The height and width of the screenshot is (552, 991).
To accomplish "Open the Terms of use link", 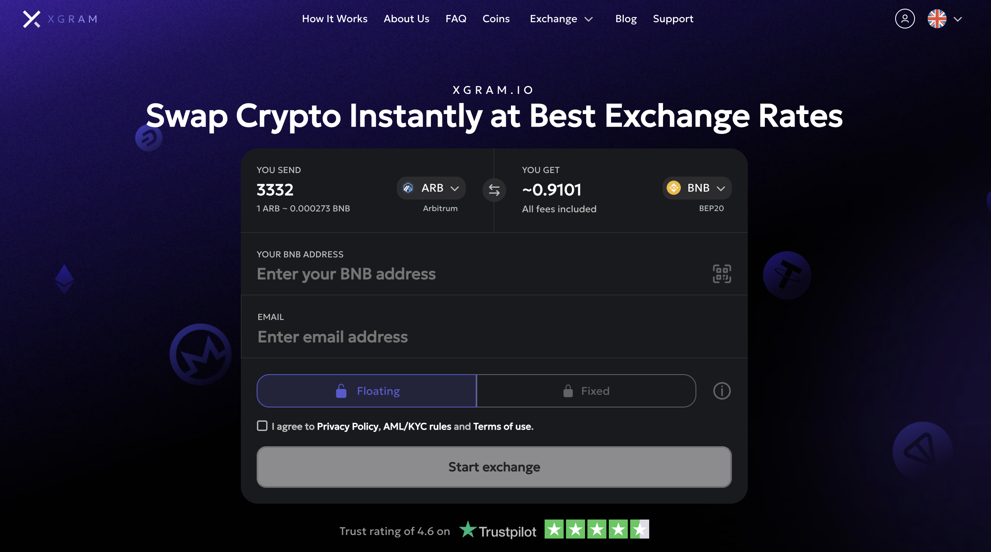I will pos(502,426).
